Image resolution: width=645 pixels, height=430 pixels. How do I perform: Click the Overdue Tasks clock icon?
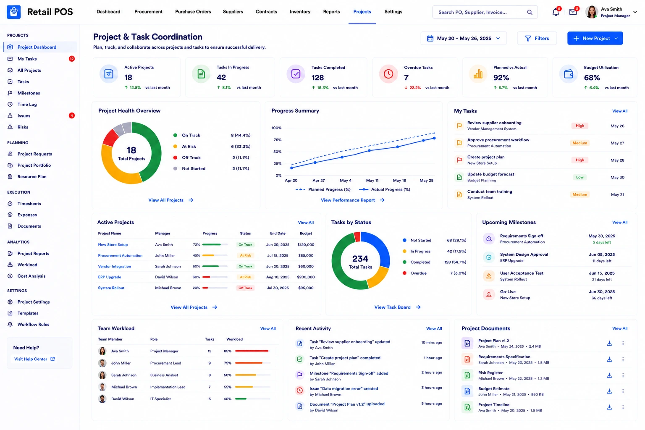click(388, 74)
